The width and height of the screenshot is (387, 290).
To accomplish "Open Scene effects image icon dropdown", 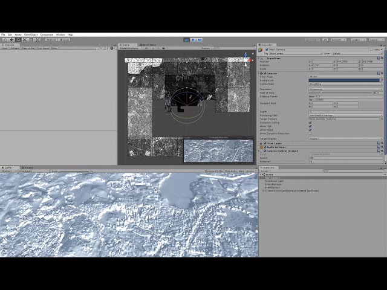I will [x=164, y=48].
